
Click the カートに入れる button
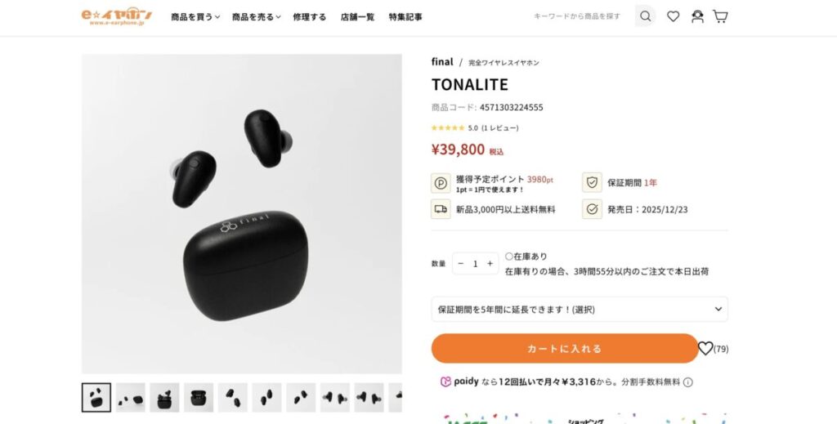pos(564,348)
